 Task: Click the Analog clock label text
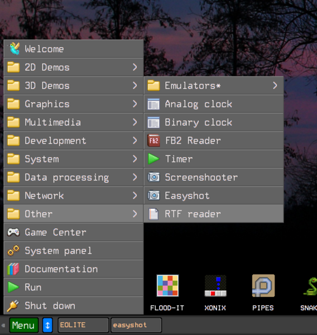pyautogui.click(x=199, y=104)
